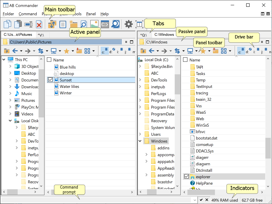272x204 pixels.
Task: Click the split panels layout icon beside the gear
Action: click(139, 24)
